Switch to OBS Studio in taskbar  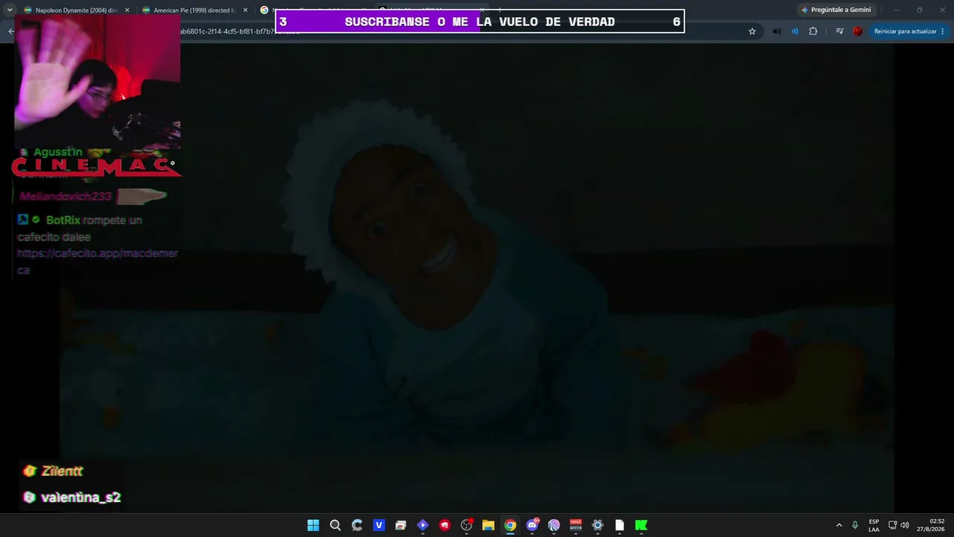(x=467, y=525)
